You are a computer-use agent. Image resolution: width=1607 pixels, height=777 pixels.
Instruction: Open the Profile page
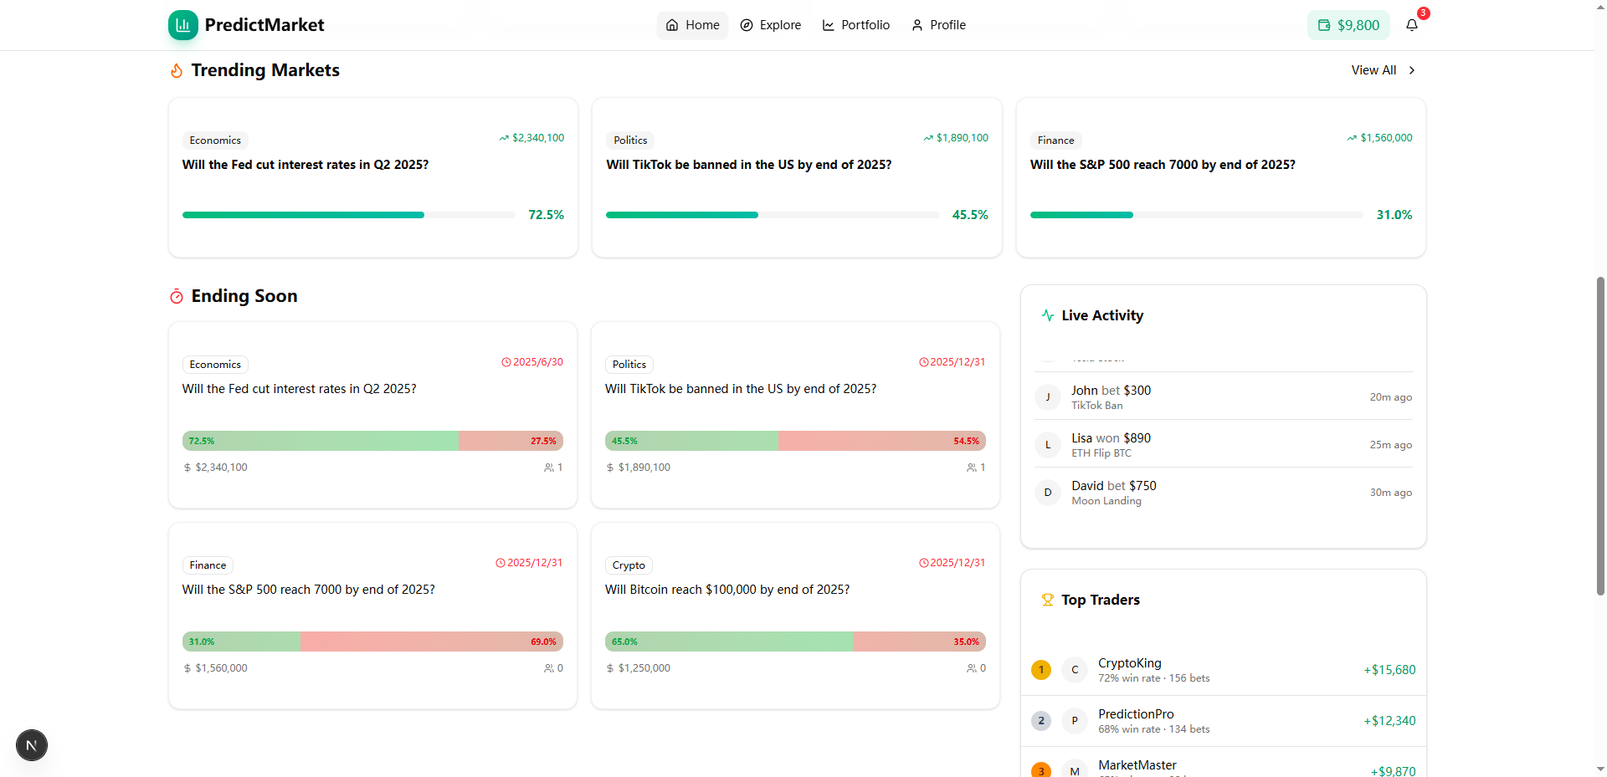938,25
